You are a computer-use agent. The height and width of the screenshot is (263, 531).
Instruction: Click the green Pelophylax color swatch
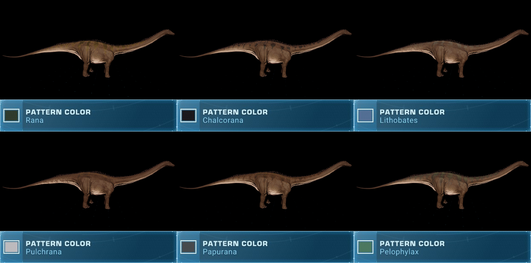[x=365, y=247]
